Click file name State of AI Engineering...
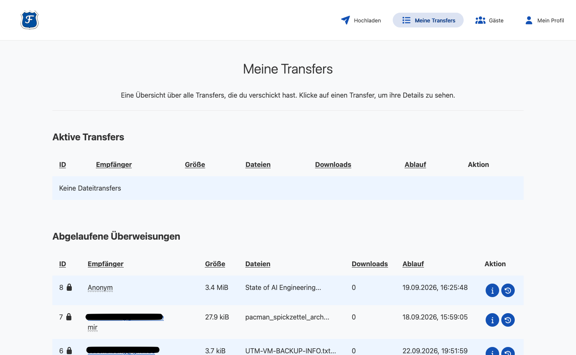 tap(283, 287)
